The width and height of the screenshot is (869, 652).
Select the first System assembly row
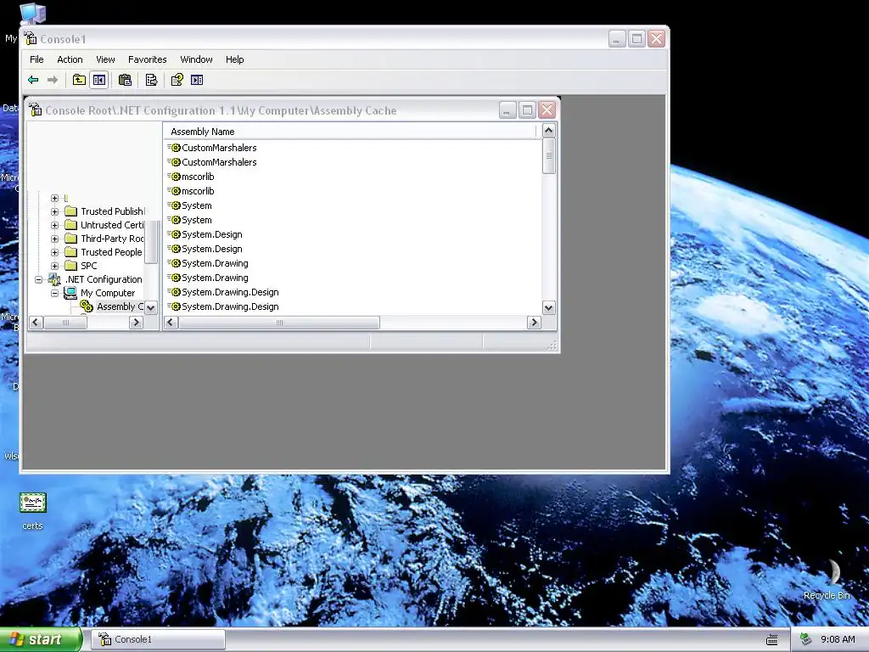tap(190, 205)
